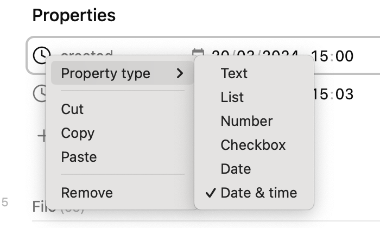This screenshot has height=228, width=380.
Task: Click the clock icon of created property
Action: [x=41, y=55]
